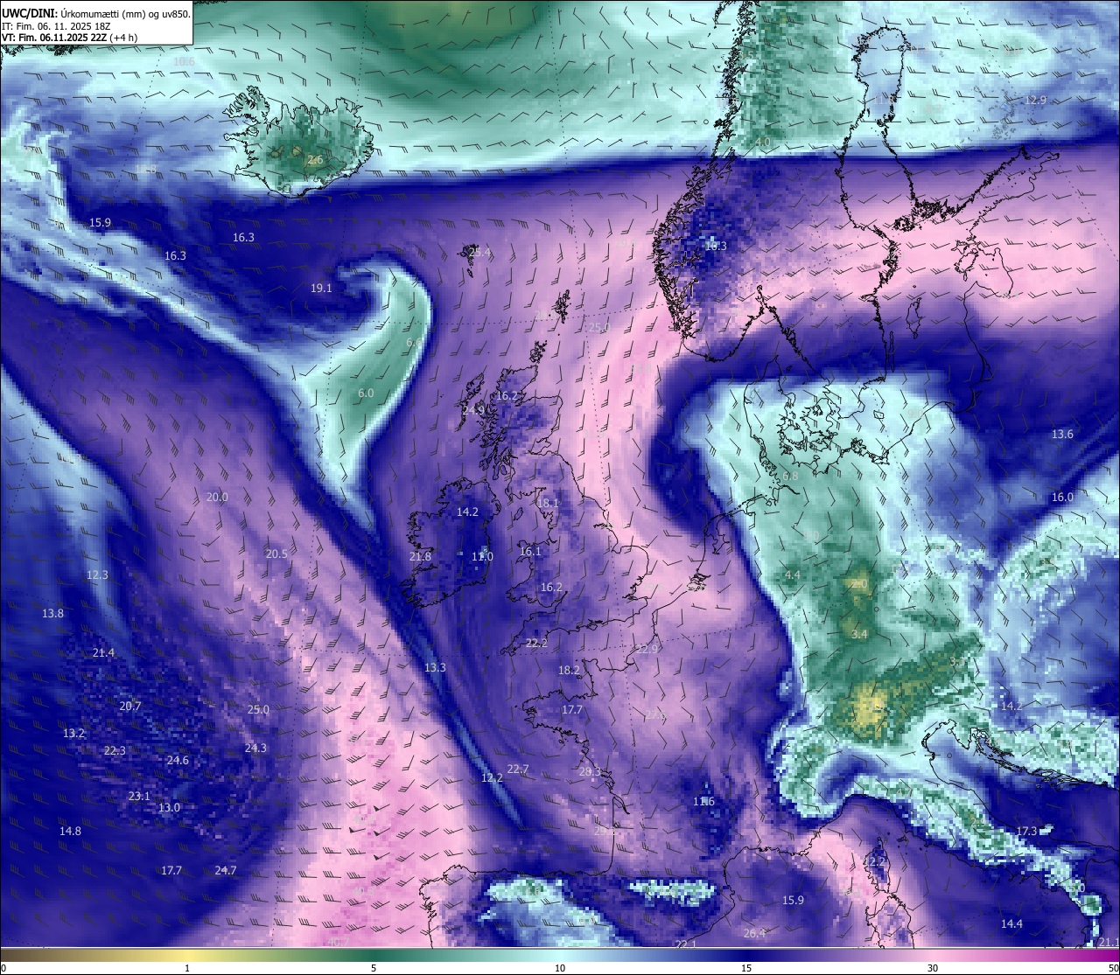Select the 22.2 value near Cornwall
This screenshot has height=975, width=1120.
pyautogui.click(x=536, y=643)
